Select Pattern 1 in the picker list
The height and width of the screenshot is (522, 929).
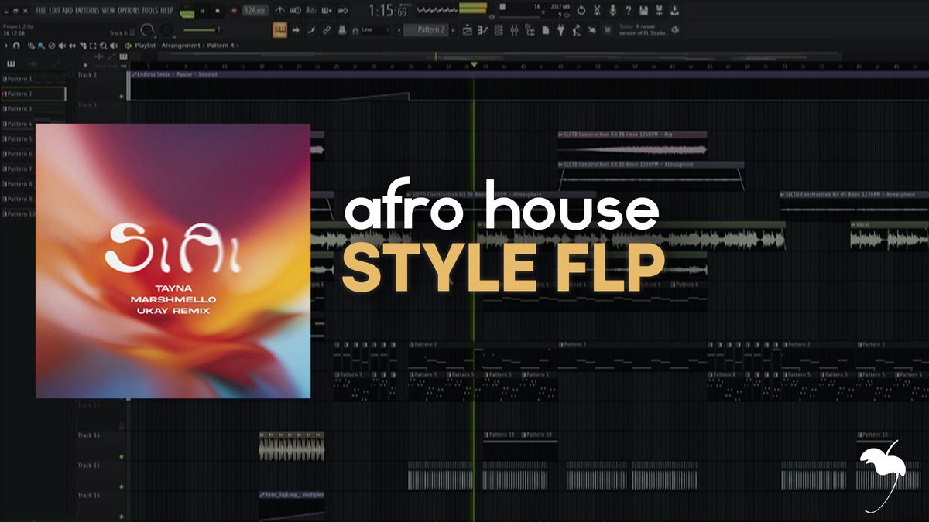coord(33,79)
